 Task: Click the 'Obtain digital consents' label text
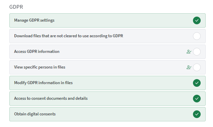click(35, 114)
